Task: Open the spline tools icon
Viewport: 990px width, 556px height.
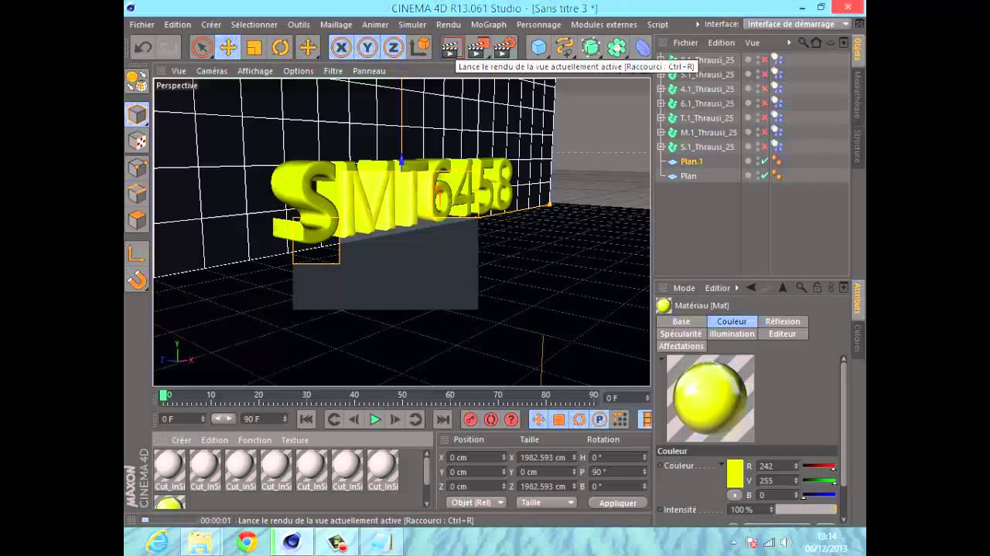Action: click(x=565, y=48)
